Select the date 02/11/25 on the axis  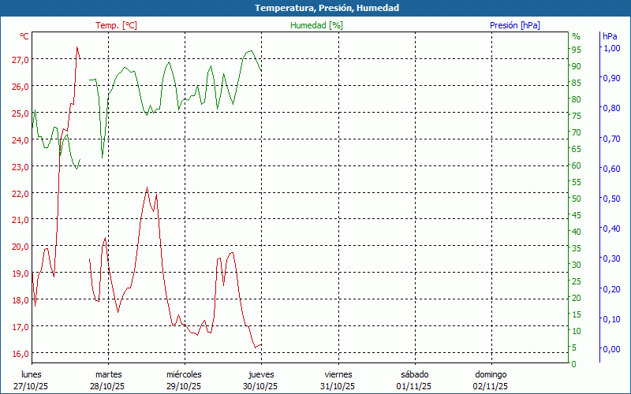491,386
